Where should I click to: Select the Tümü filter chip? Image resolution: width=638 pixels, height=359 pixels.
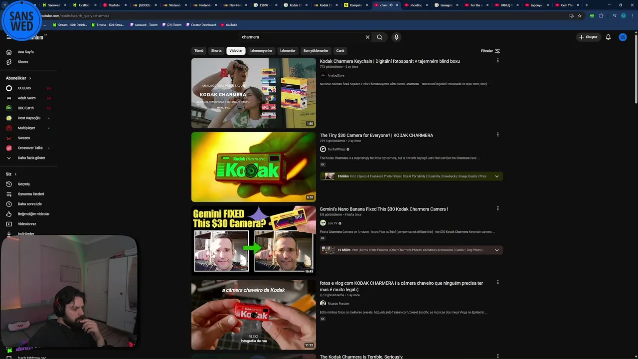[x=199, y=51]
